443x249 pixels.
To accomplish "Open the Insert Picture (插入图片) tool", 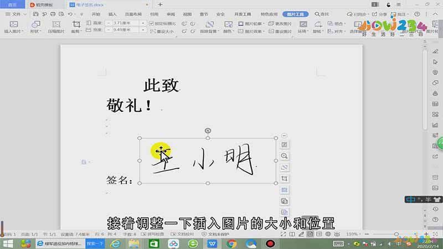I will pyautogui.click(x=13, y=27).
